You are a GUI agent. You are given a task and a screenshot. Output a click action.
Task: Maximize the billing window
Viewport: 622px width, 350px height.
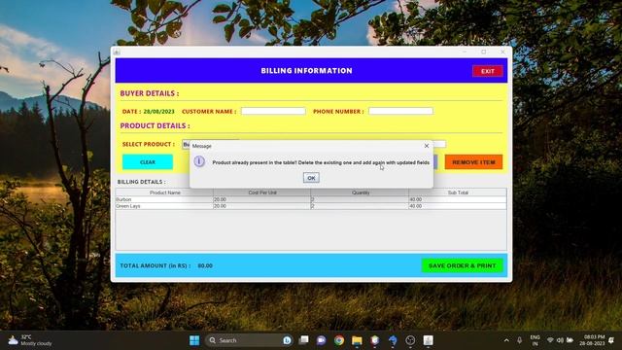(x=484, y=52)
